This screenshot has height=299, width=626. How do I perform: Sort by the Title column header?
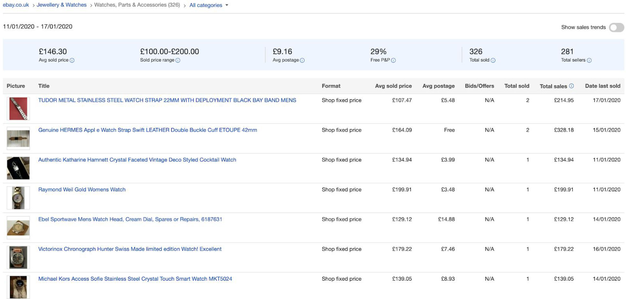(44, 86)
